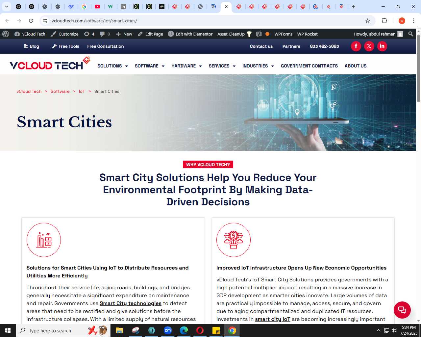Open a new browser tab

[354, 7]
